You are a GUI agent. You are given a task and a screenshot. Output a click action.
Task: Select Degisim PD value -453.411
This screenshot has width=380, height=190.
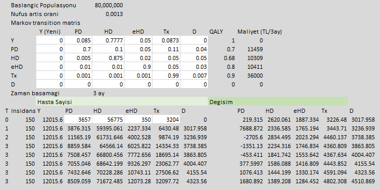pyautogui.click(x=252, y=155)
